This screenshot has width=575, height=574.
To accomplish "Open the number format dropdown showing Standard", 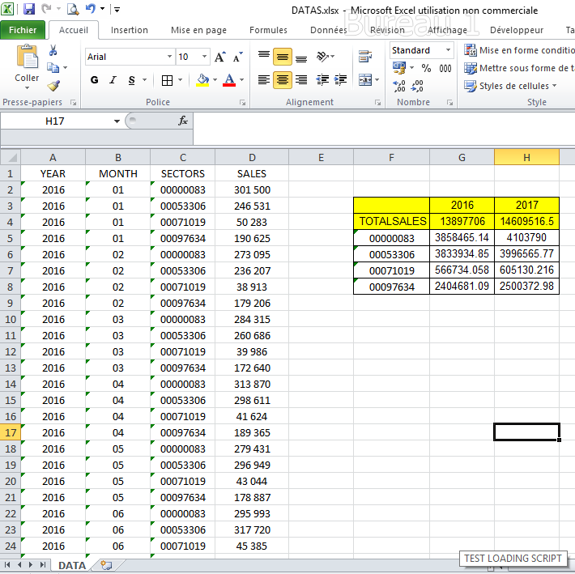I will click(x=447, y=50).
